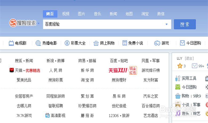Click the 高清影视 blue logo icon
Viewport: 208px width, 123px height.
[x=47, y=115]
